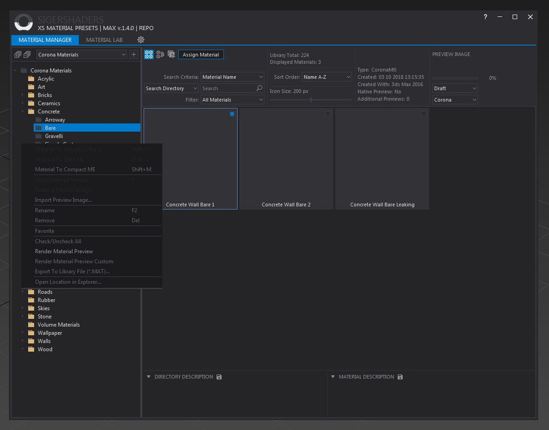The height and width of the screenshot is (430, 549).
Task: Expand the Wood folder
Action: 23,349
